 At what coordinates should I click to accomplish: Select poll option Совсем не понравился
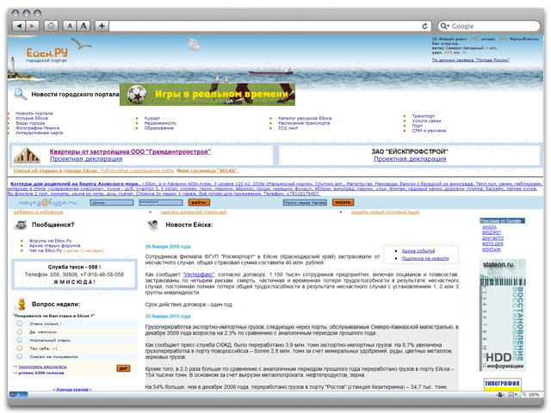coord(20,356)
